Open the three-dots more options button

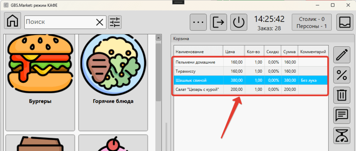(x=199, y=22)
